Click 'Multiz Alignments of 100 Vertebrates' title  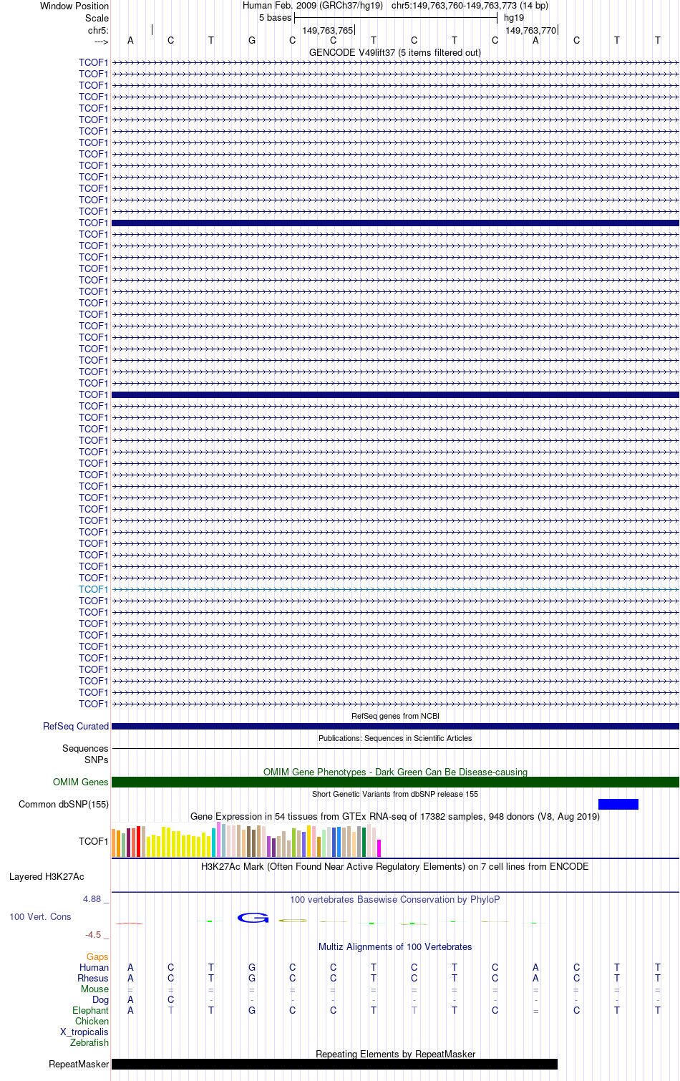(395, 946)
